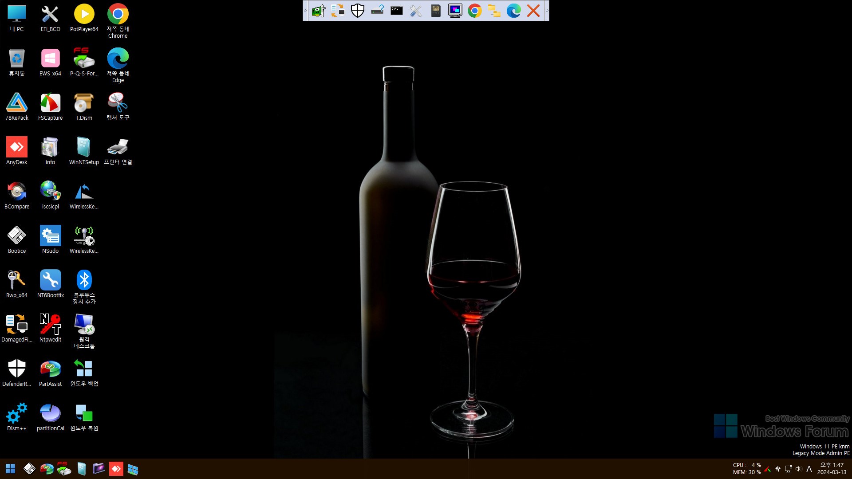
Task: Click the green network card icon in top dock
Action: (x=319, y=11)
